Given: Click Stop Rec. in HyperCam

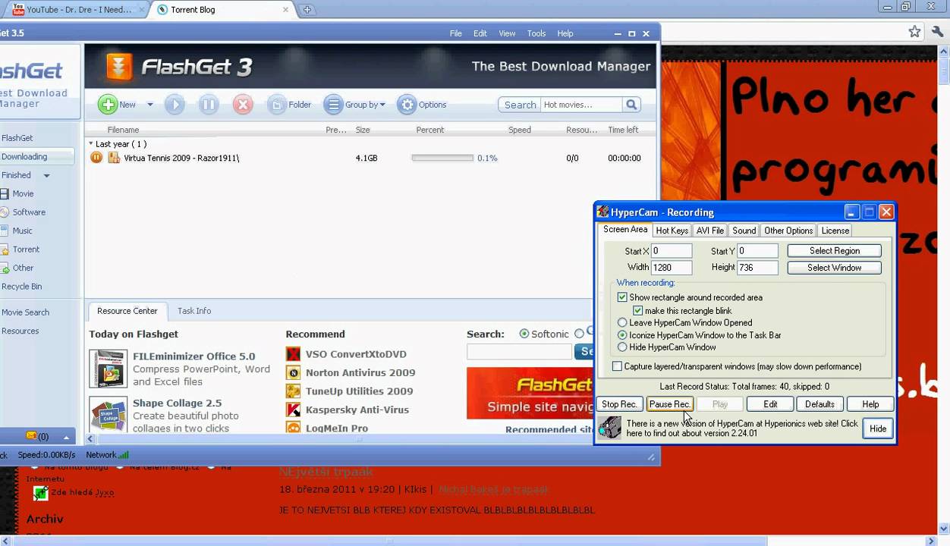Looking at the screenshot, I should click(x=619, y=404).
